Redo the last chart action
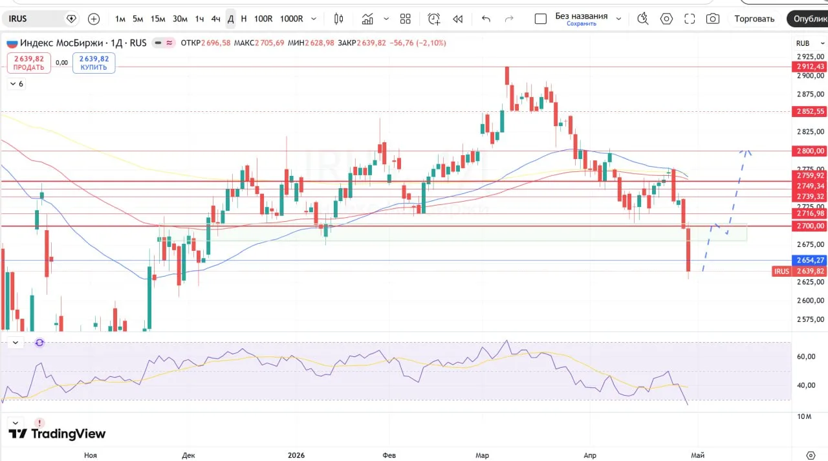Screen dimensions: 828x461 509,19
